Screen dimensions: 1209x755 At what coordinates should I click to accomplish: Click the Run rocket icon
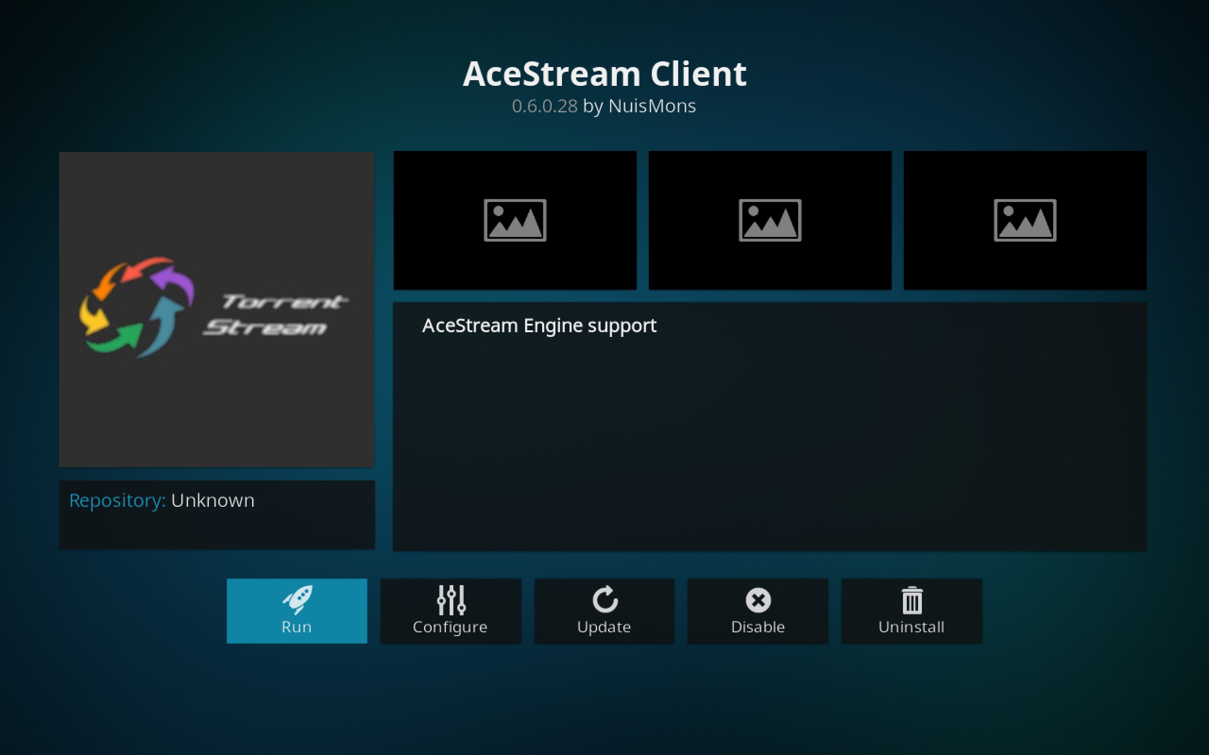pos(297,599)
